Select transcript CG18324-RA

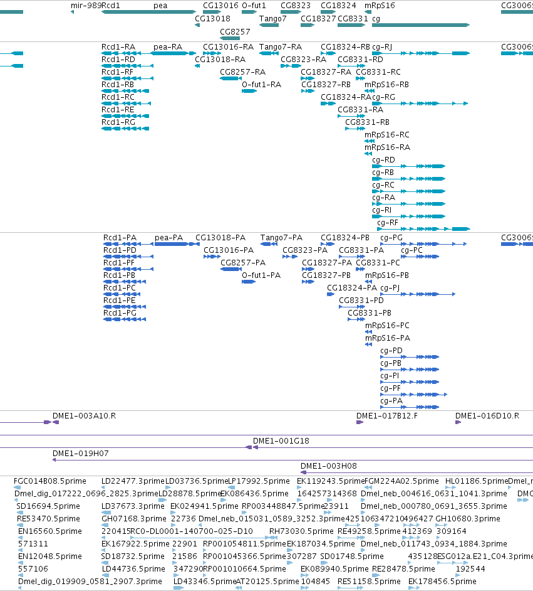[346, 97]
